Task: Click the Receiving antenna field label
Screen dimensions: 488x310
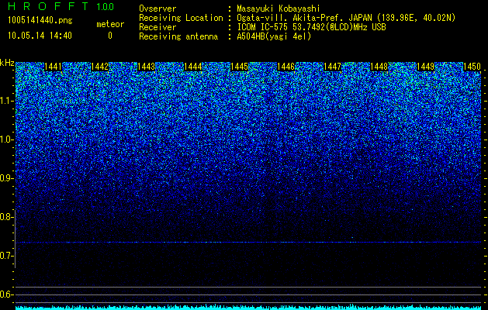Action: click(x=178, y=36)
